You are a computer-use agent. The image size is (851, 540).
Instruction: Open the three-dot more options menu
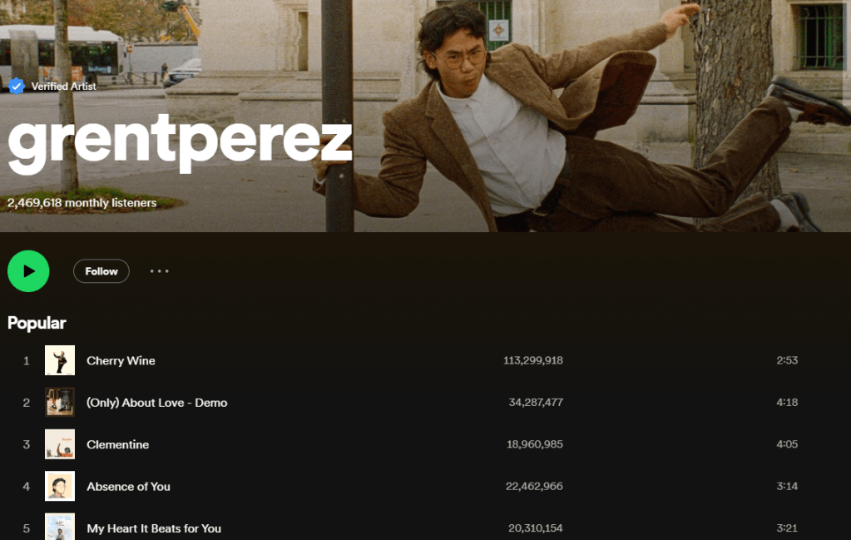coord(159,271)
